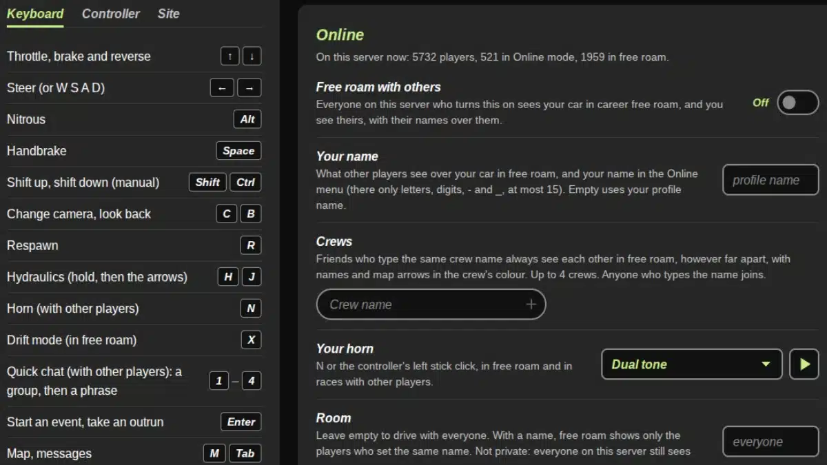Click Drift mode (in free roam) label
827x465 pixels.
[x=72, y=340]
